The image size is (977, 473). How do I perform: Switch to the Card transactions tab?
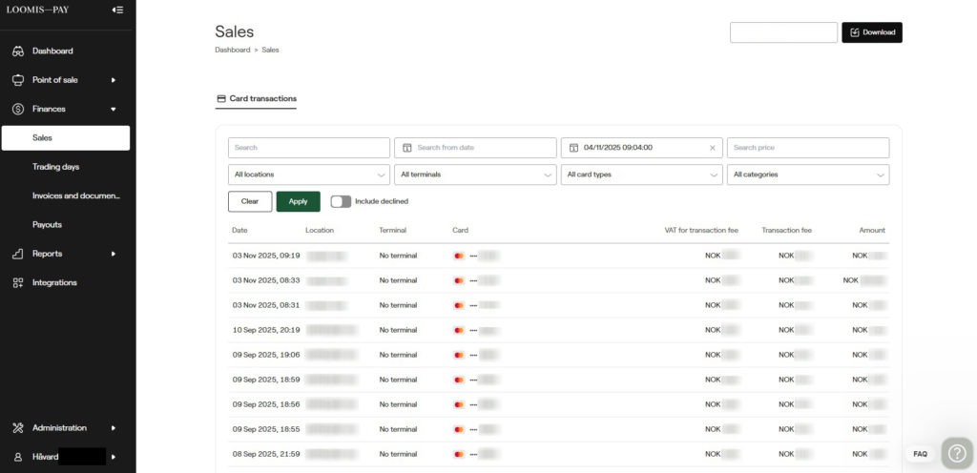coord(257,98)
